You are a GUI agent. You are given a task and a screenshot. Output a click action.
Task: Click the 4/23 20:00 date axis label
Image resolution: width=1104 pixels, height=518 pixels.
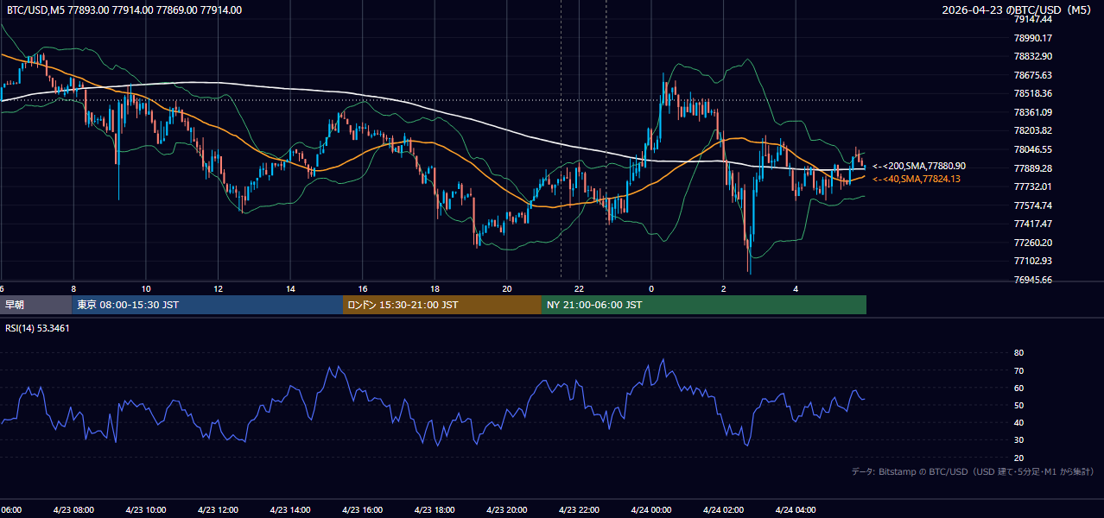click(x=506, y=509)
